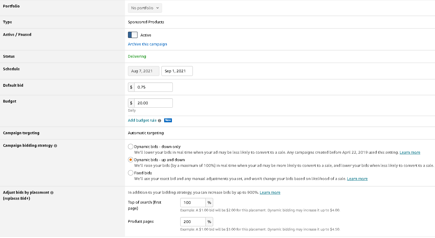Open Learn more for down only bids
The height and width of the screenshot is (238, 435).
[x=410, y=152]
